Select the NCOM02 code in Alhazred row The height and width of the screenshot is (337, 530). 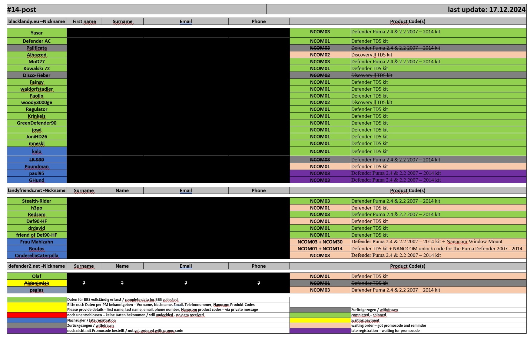tap(320, 55)
